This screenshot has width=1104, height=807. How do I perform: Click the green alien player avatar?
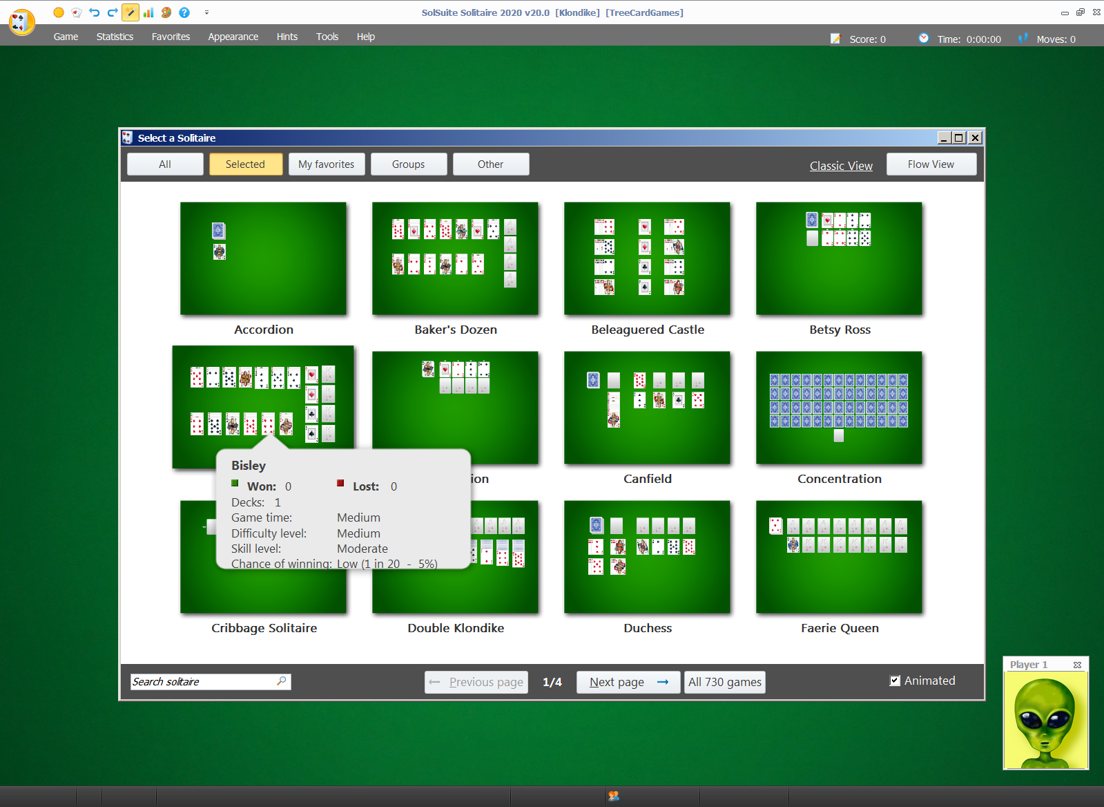pos(1046,721)
